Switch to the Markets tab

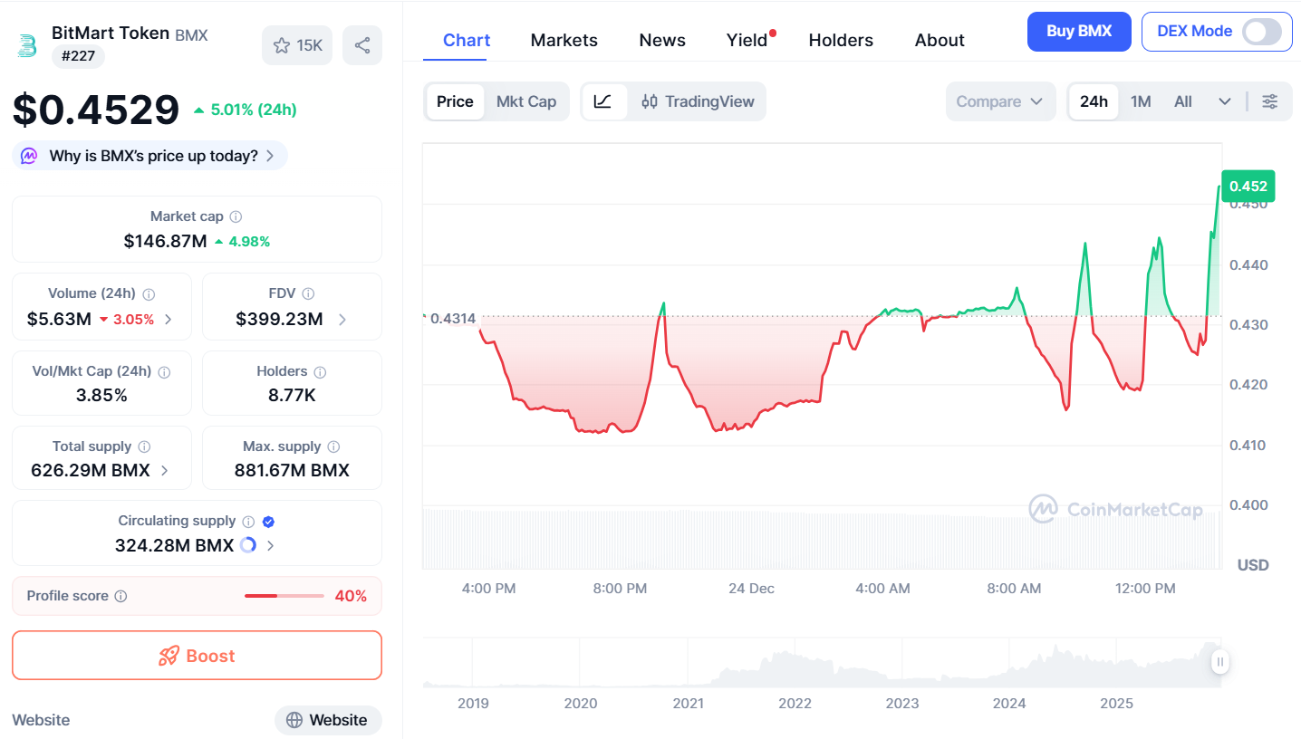[564, 41]
